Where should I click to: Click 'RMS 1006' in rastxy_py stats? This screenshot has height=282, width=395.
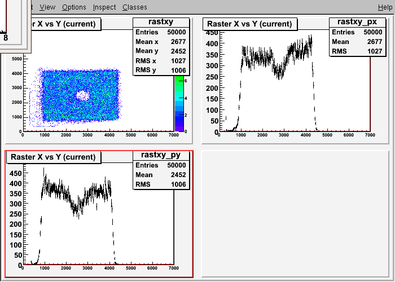[161, 184]
